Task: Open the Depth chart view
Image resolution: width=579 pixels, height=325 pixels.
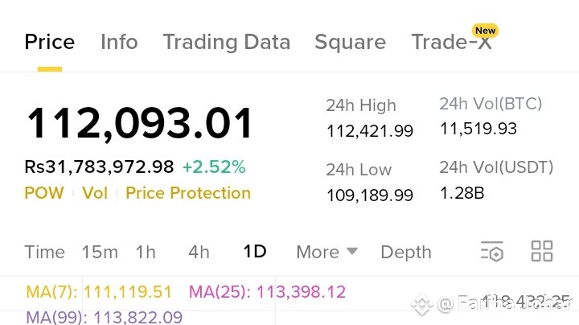Action: tap(405, 252)
